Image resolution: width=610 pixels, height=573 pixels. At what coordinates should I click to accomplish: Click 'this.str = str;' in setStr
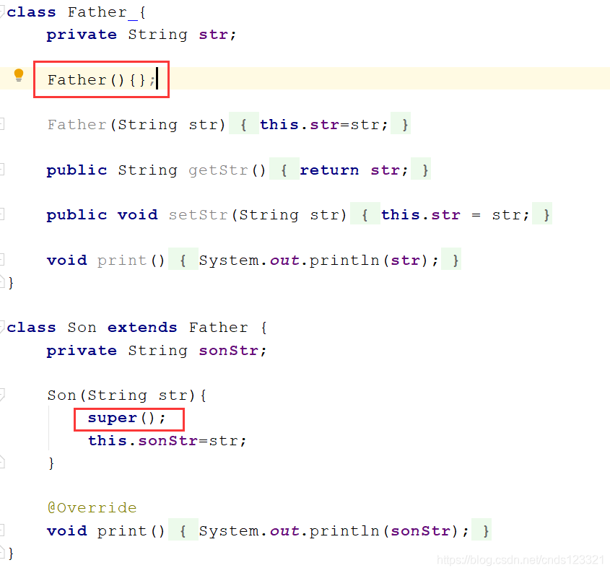pyautogui.click(x=456, y=215)
